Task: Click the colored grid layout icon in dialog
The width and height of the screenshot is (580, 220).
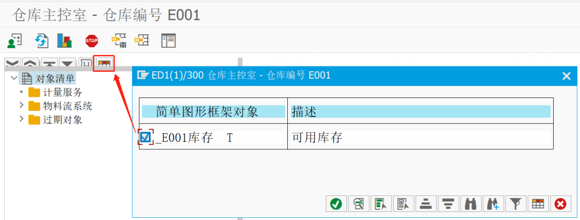Action: (x=538, y=203)
